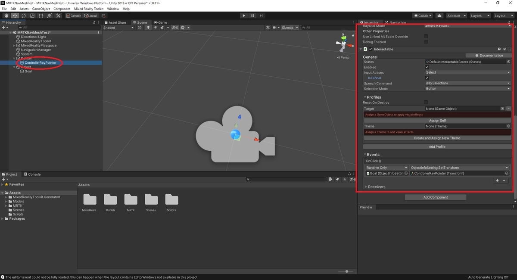Click the Step frame button
The image size is (517, 280).
point(262,16)
